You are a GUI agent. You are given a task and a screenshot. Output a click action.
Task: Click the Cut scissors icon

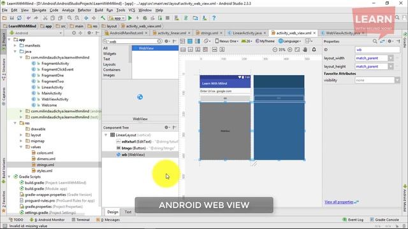[45, 18]
